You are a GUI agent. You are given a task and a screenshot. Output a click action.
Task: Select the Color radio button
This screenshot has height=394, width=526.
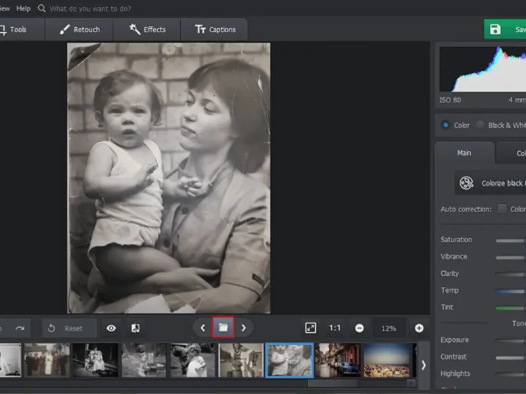[x=446, y=125]
